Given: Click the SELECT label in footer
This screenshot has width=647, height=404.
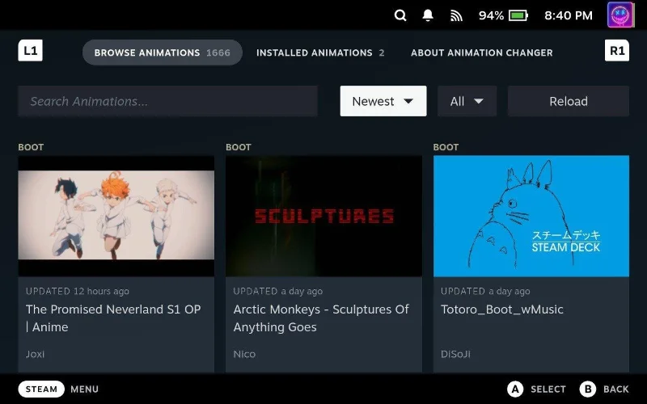Looking at the screenshot, I should point(548,389).
